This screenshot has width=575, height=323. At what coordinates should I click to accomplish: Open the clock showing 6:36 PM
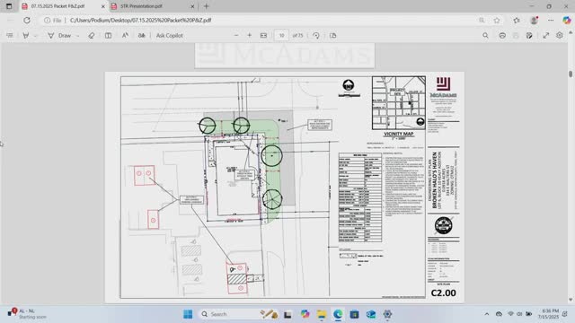[548, 314]
